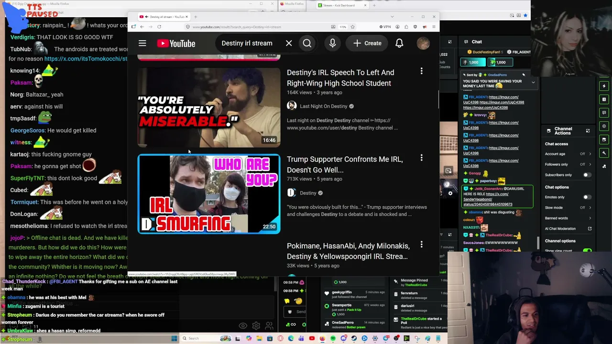Click the YouTube window address bar URL
612x344 pixels.
237,27
